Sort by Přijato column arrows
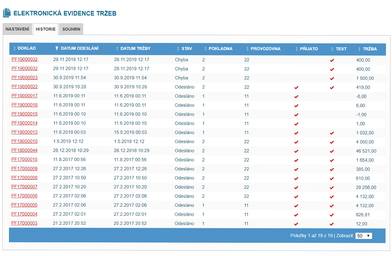The height and width of the screenshot is (256, 392). 296,49
